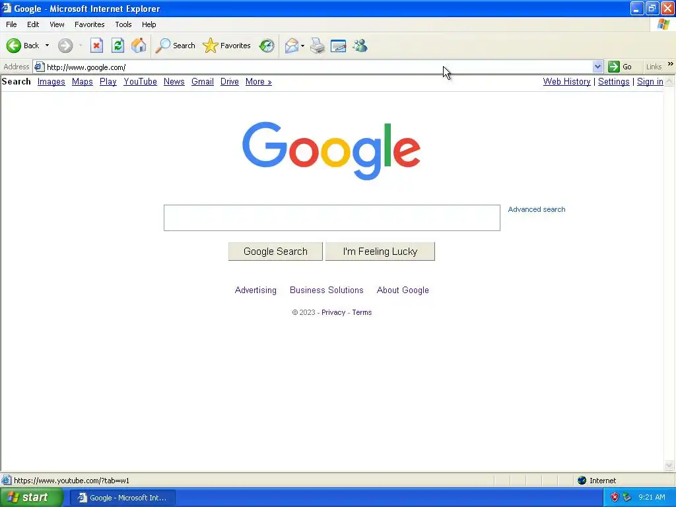Click the grey Forward arrow button

(x=65, y=46)
